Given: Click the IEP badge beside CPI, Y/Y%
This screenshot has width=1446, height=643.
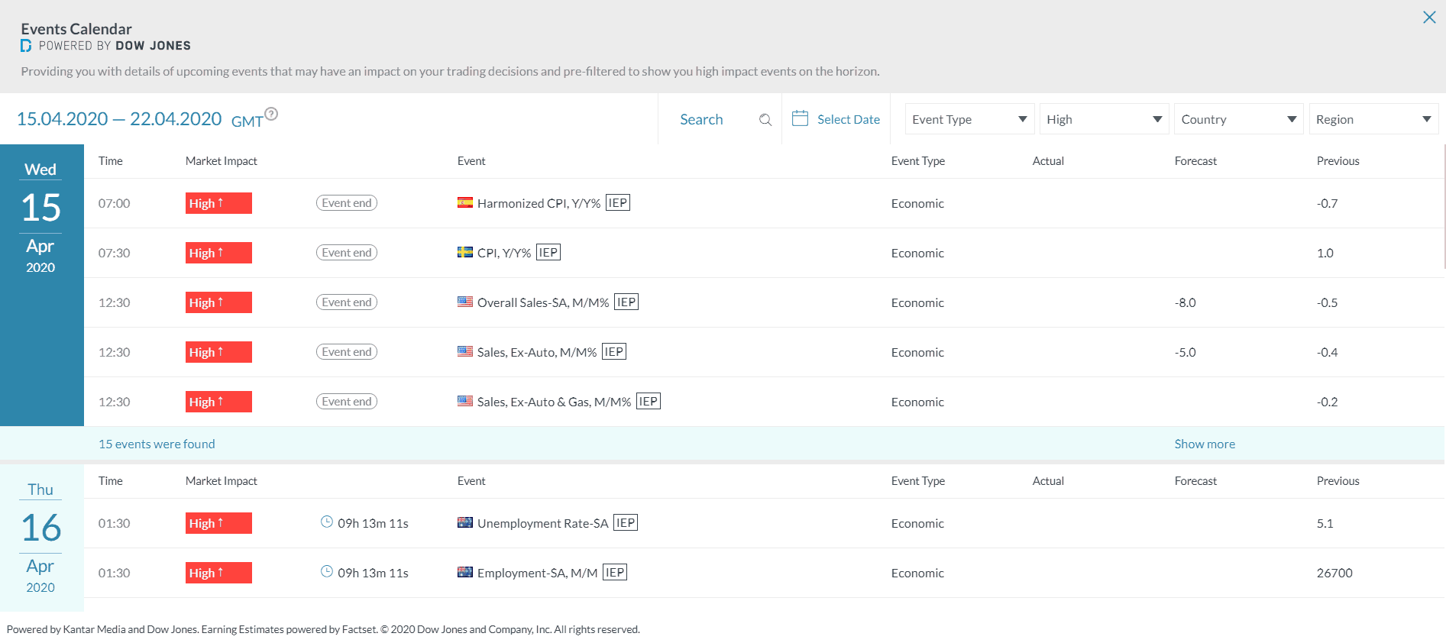Looking at the screenshot, I should [548, 252].
